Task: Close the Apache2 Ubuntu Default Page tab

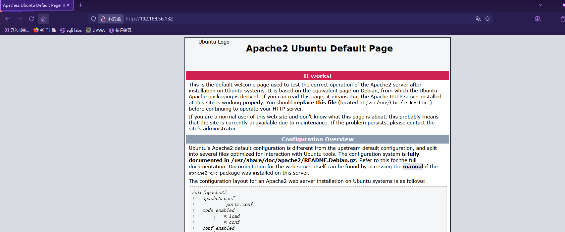Action: (68, 5)
